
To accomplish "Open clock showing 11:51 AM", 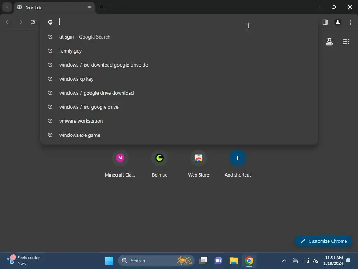I will (x=333, y=261).
